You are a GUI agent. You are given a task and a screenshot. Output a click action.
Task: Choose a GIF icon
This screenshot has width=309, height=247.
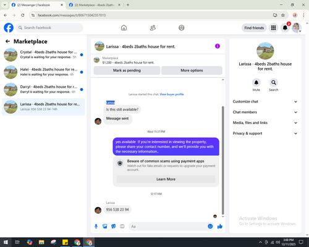coord(122,227)
